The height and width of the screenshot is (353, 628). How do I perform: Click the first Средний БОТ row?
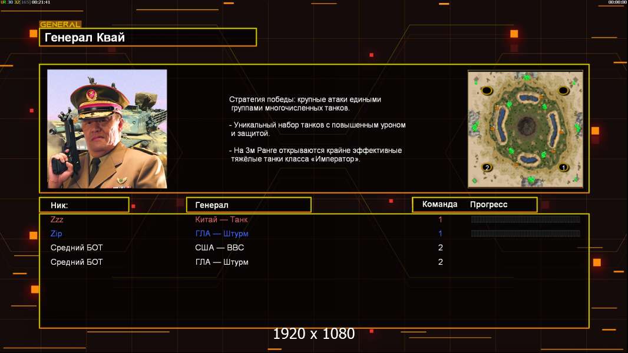[x=314, y=248]
